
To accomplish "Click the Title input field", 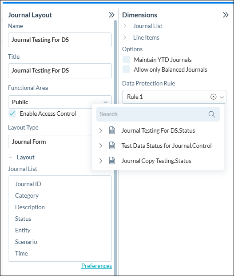I will click(60, 71).
